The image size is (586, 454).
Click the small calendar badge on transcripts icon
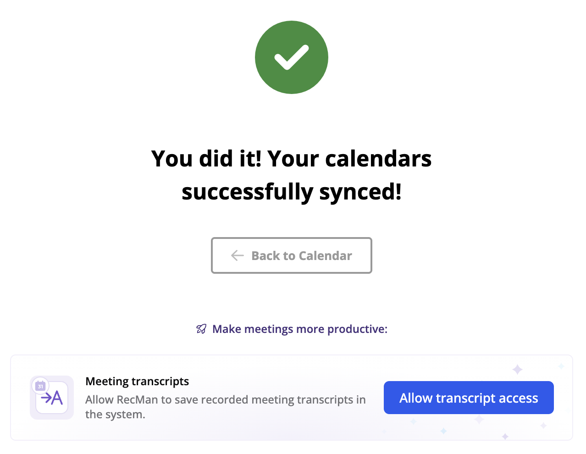40,386
